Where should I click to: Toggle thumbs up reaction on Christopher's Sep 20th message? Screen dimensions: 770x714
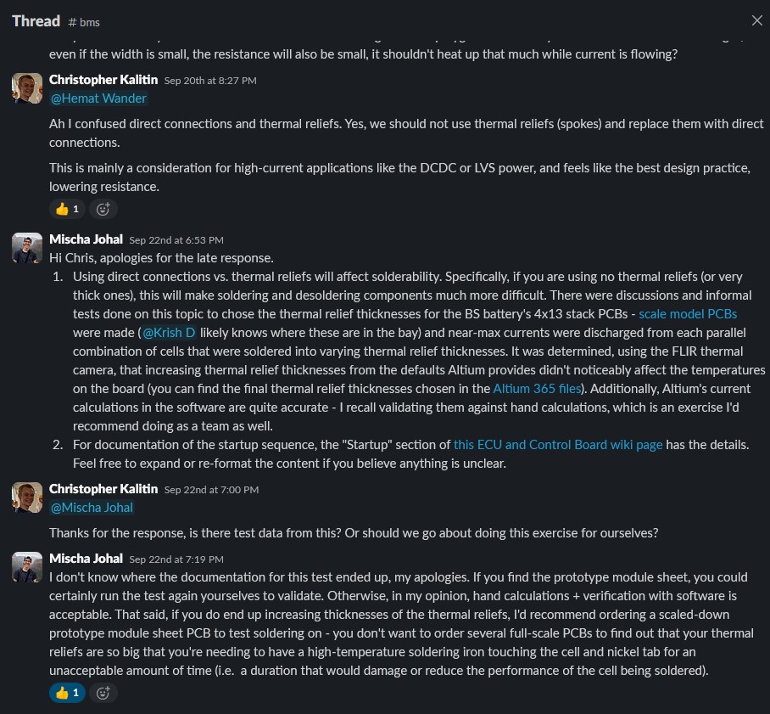point(67,208)
